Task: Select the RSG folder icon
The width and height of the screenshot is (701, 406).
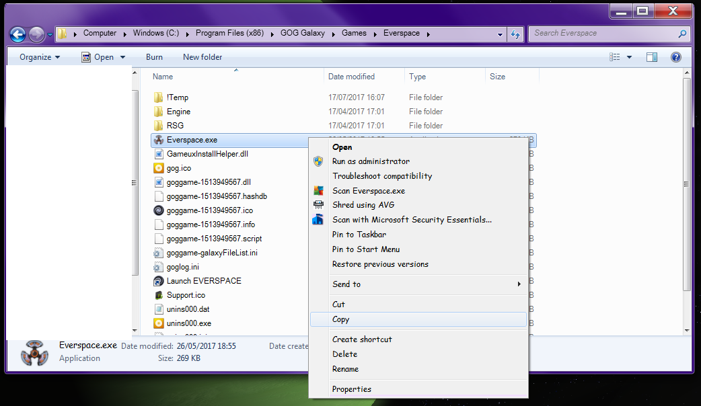Action: [158, 126]
